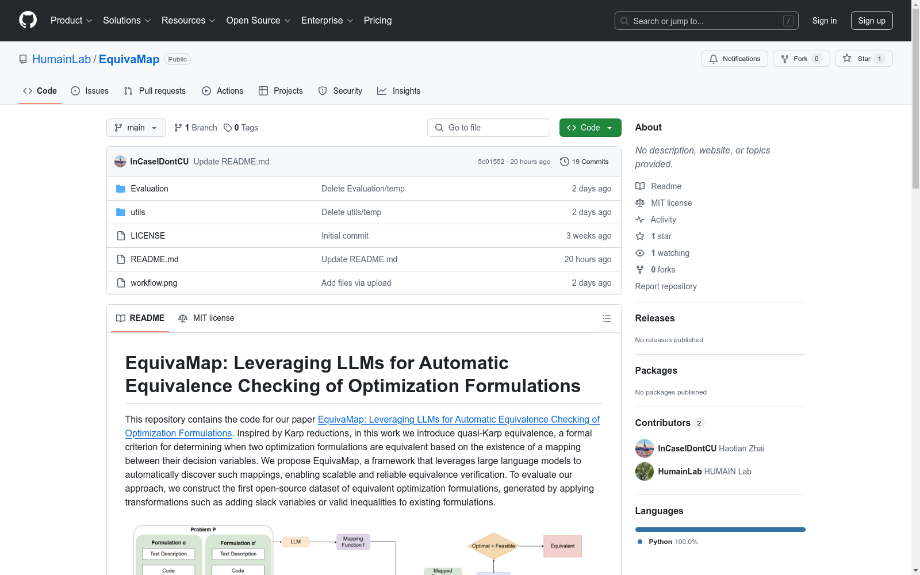Viewport: 920px width, 575px height.
Task: Open the HumainLab owner link
Action: 62,59
